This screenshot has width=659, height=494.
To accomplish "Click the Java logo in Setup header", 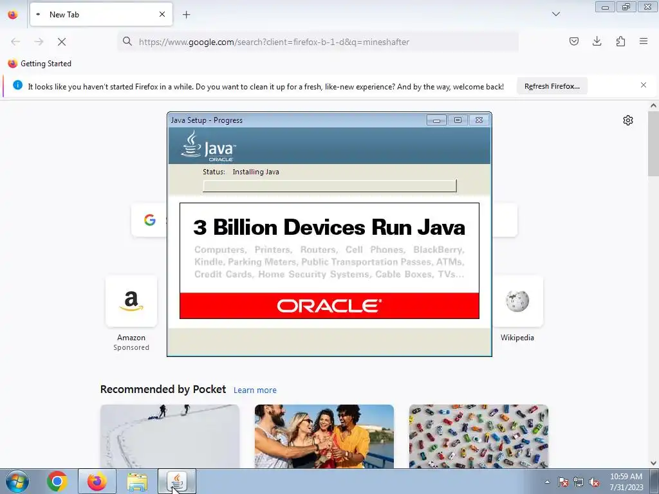I will coord(209,146).
